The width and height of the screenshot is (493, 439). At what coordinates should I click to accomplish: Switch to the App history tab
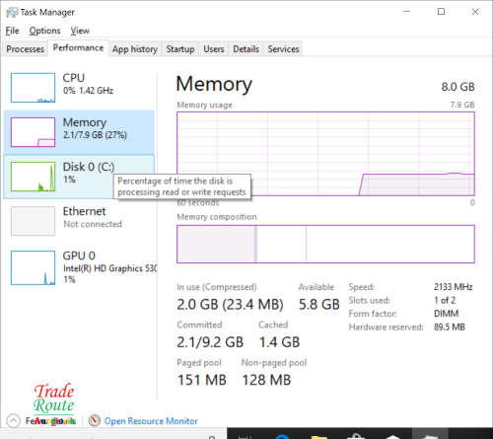click(x=135, y=49)
